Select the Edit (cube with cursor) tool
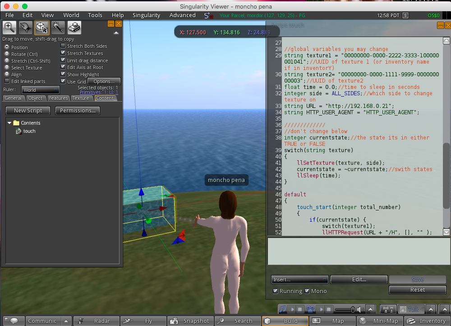The image size is (451, 326). pos(41,28)
